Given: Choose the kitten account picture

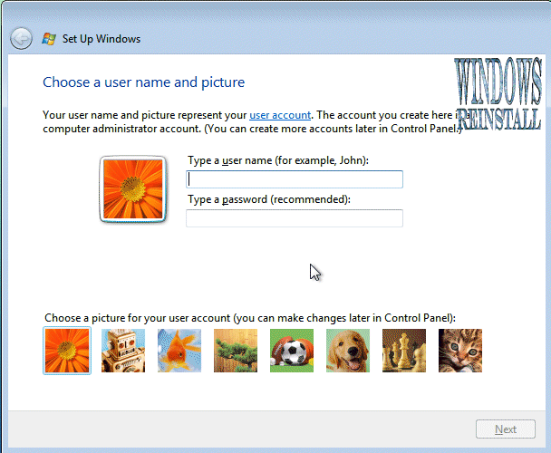Looking at the screenshot, I should 460,351.
